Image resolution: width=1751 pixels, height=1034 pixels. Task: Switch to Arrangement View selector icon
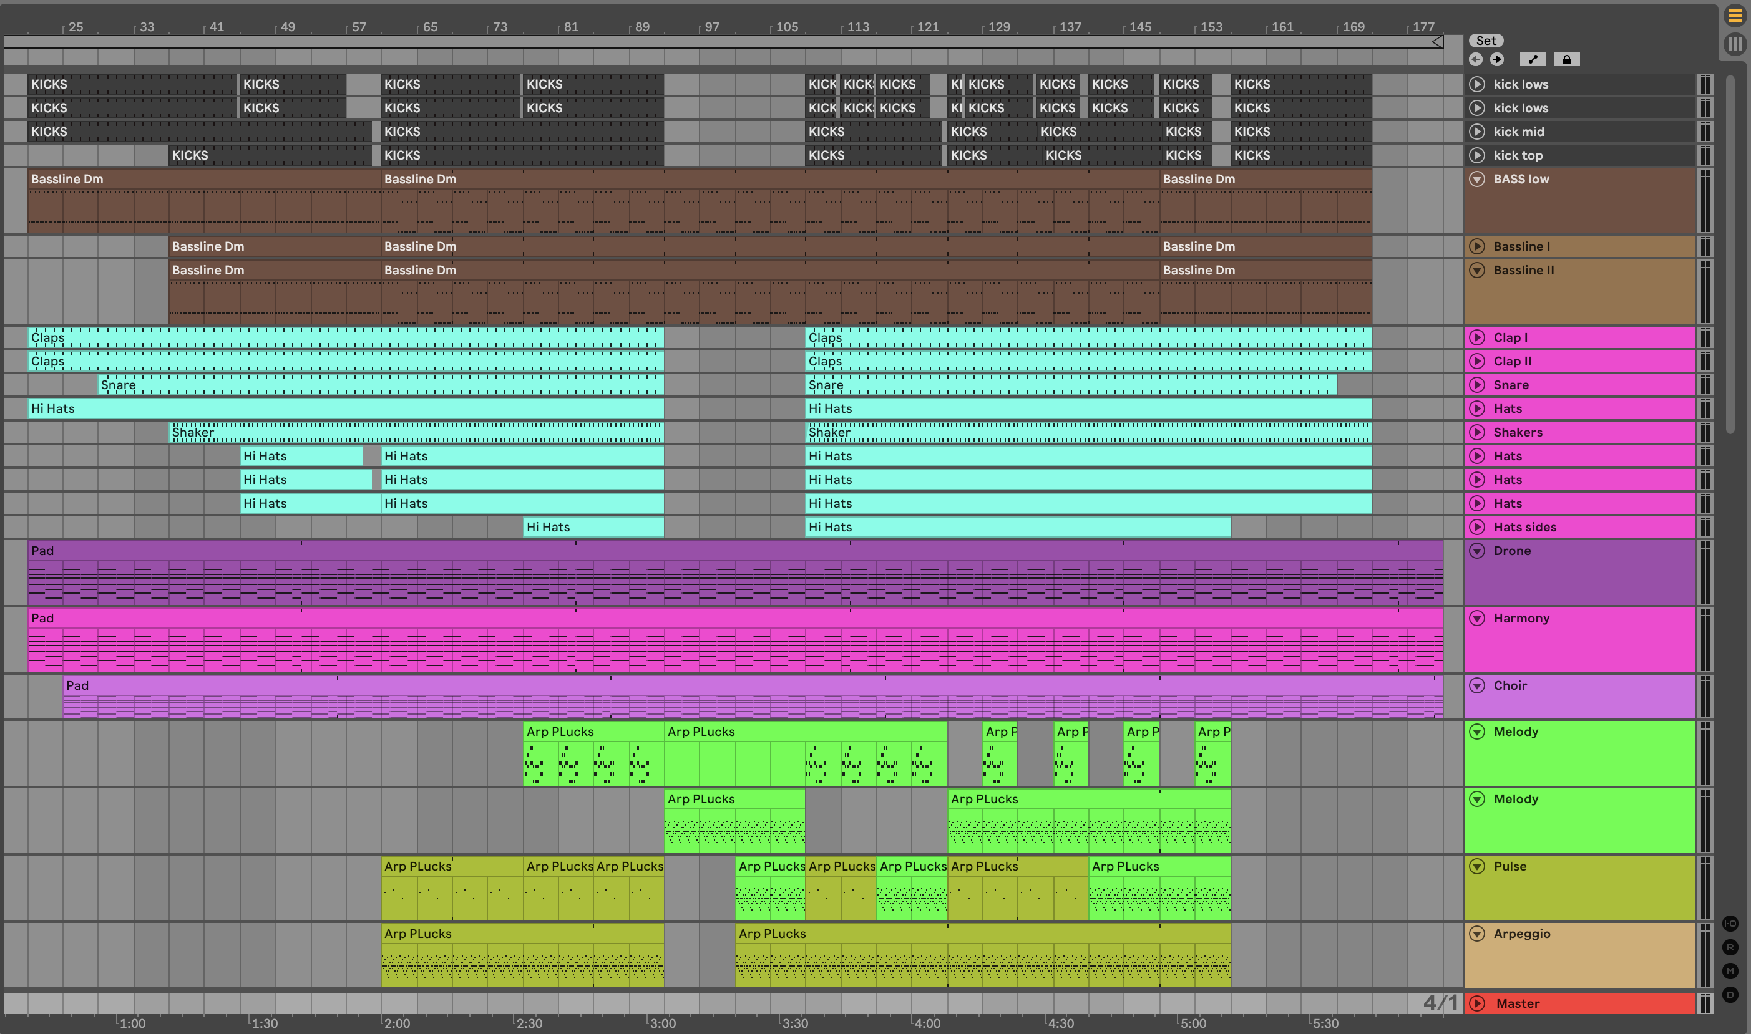(x=1734, y=16)
